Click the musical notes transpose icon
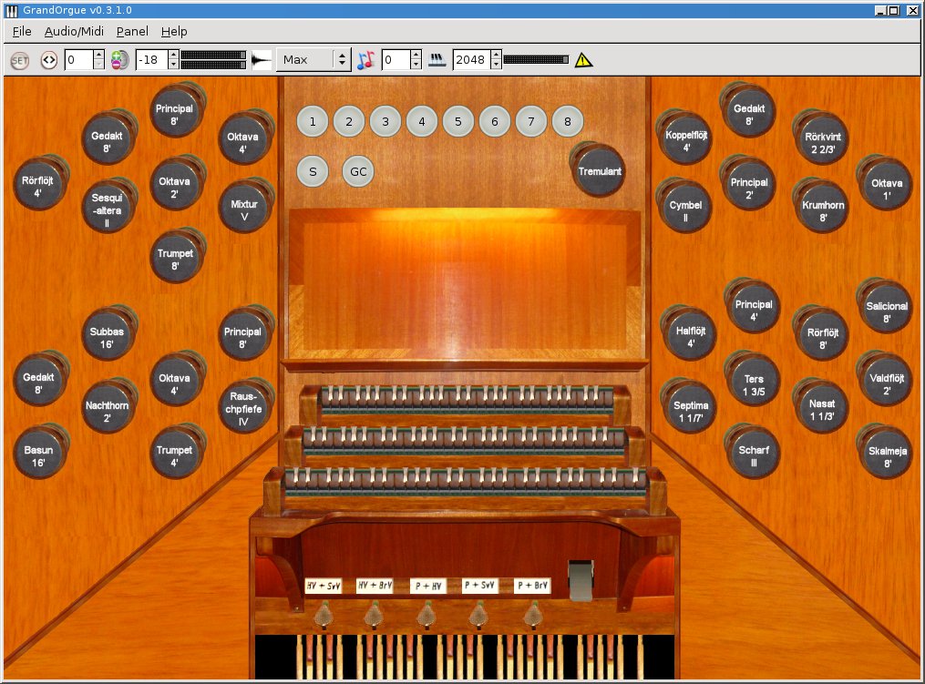The width and height of the screenshot is (925, 684). (365, 58)
